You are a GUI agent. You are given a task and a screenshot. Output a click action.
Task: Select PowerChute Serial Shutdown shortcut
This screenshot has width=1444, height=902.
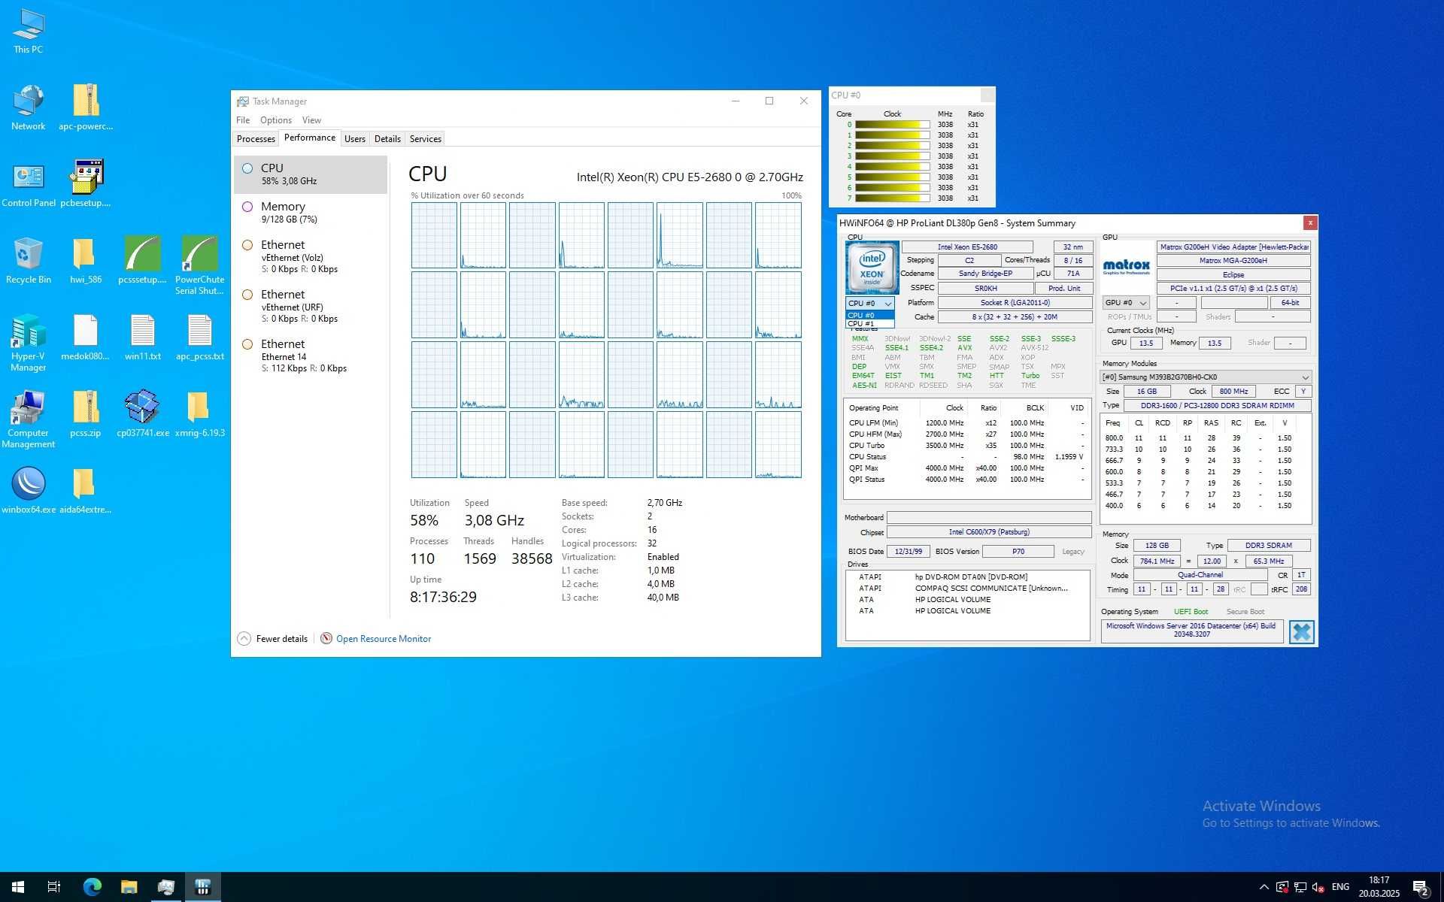point(199,265)
